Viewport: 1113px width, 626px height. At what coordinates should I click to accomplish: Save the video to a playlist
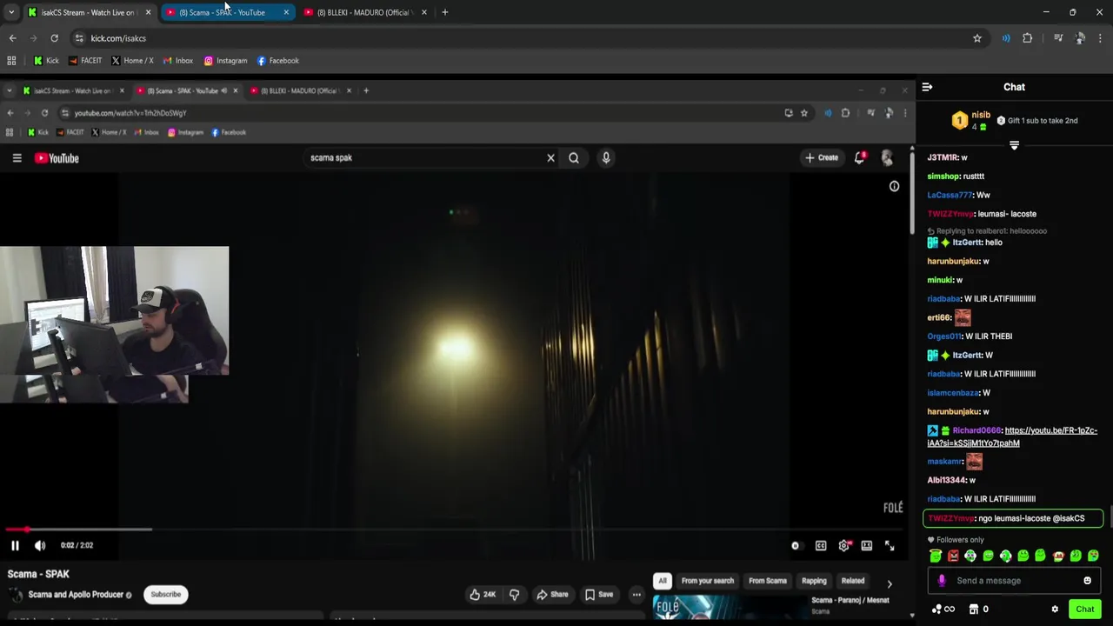coord(599,595)
